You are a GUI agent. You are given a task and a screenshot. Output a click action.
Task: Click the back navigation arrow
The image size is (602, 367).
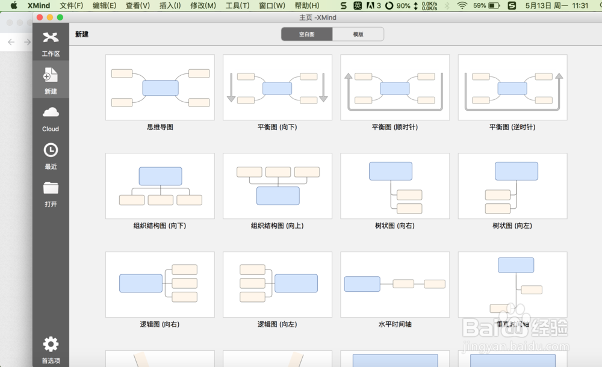(x=11, y=42)
